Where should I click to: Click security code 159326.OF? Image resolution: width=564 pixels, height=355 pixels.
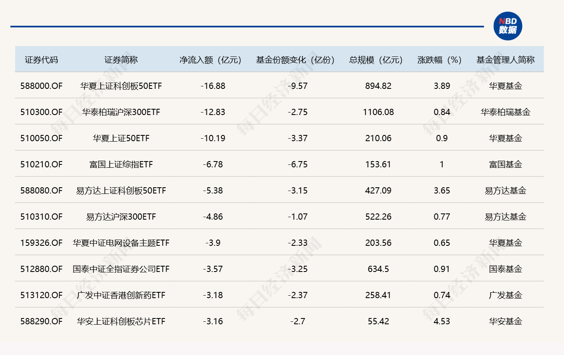pyautogui.click(x=42, y=243)
